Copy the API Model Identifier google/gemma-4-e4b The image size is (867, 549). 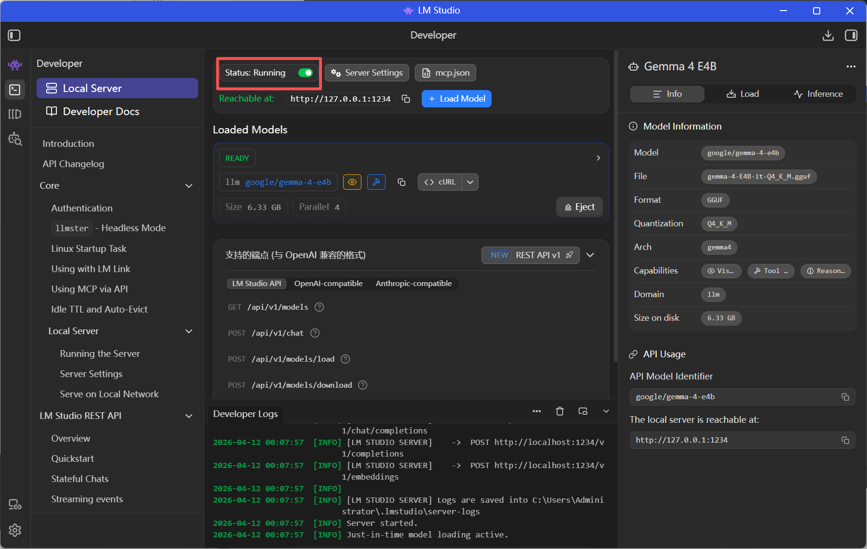(x=845, y=397)
